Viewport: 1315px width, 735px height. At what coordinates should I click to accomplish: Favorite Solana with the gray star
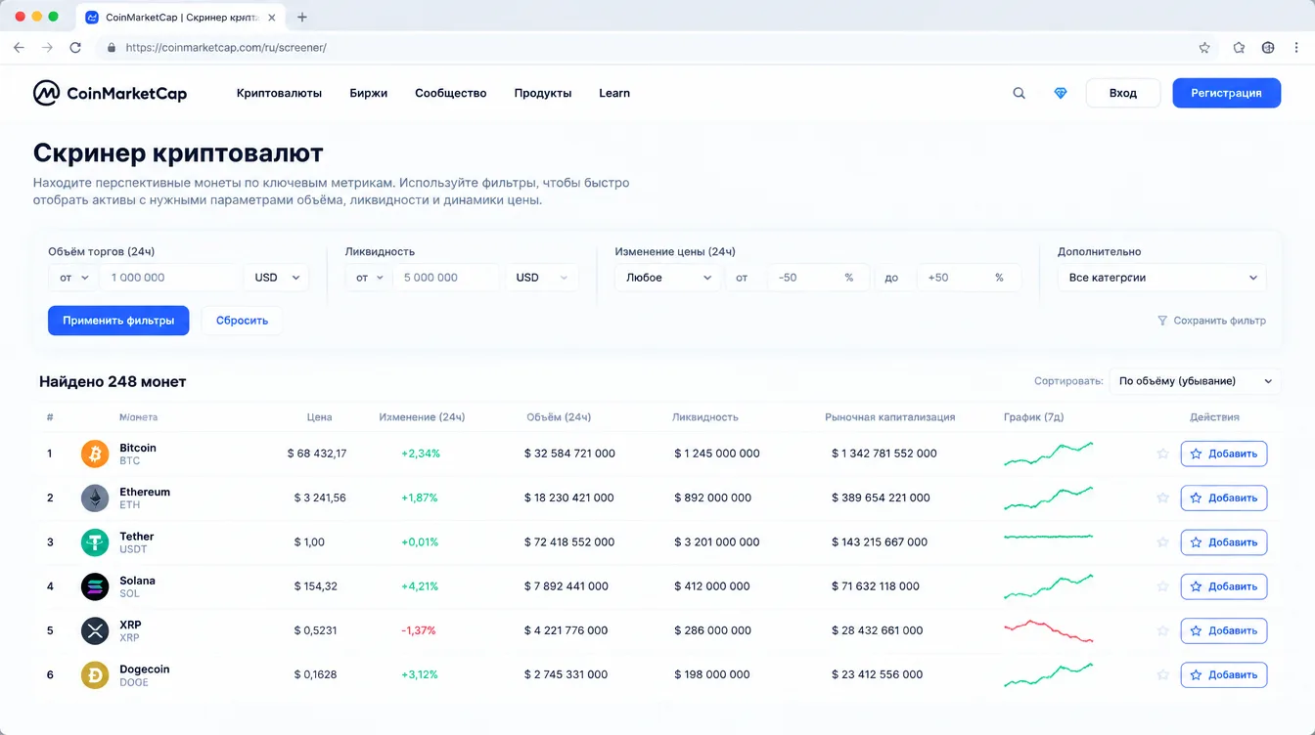click(1162, 586)
